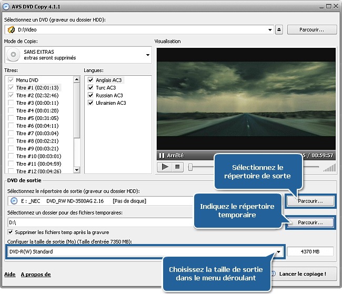The height and width of the screenshot is (294, 342).
Task: Click the AVS DVD Copy title bar icon
Action: (6, 5)
